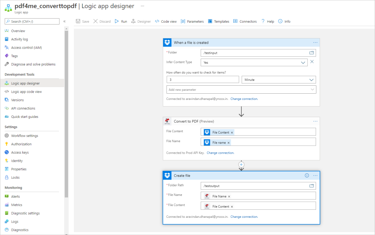This screenshot has height=235, width=375.
Task: Open Code view from the toolbar
Action: [x=166, y=22]
